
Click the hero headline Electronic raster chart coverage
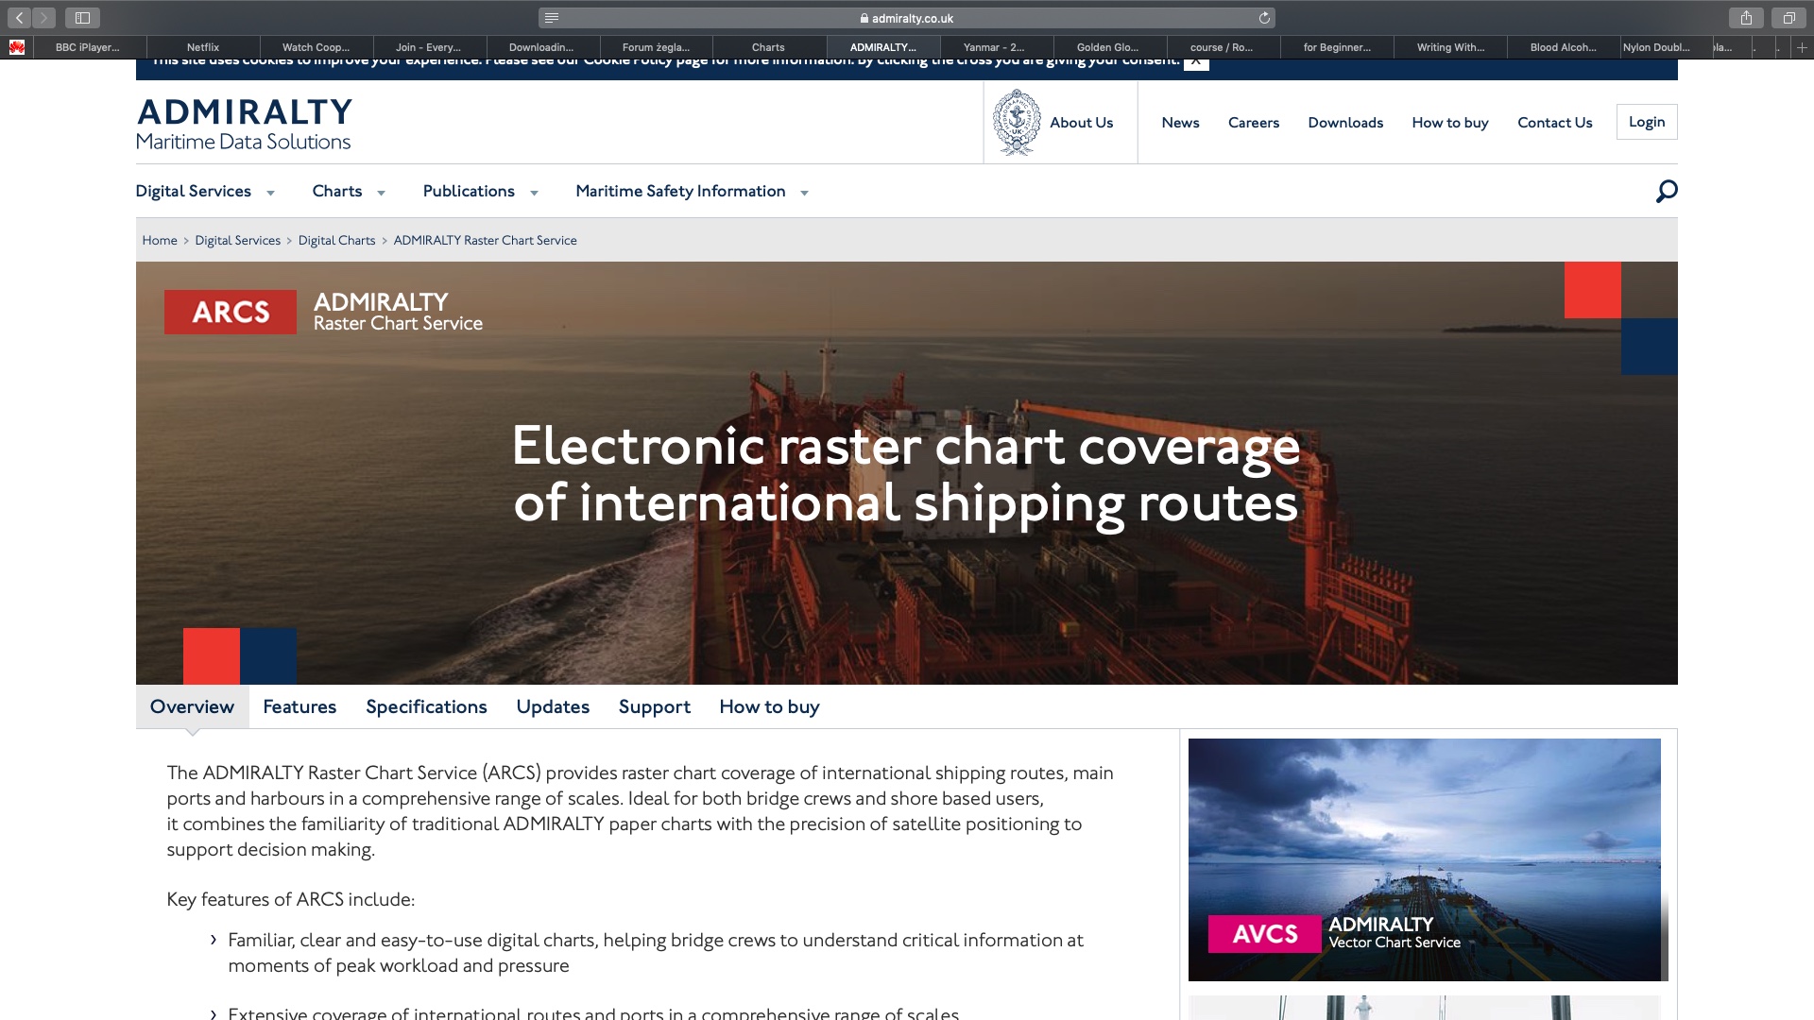point(906,474)
